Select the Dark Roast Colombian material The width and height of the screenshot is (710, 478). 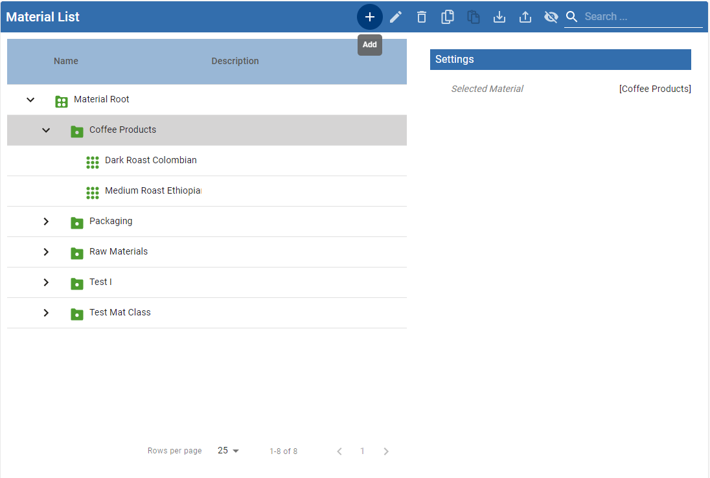click(150, 161)
